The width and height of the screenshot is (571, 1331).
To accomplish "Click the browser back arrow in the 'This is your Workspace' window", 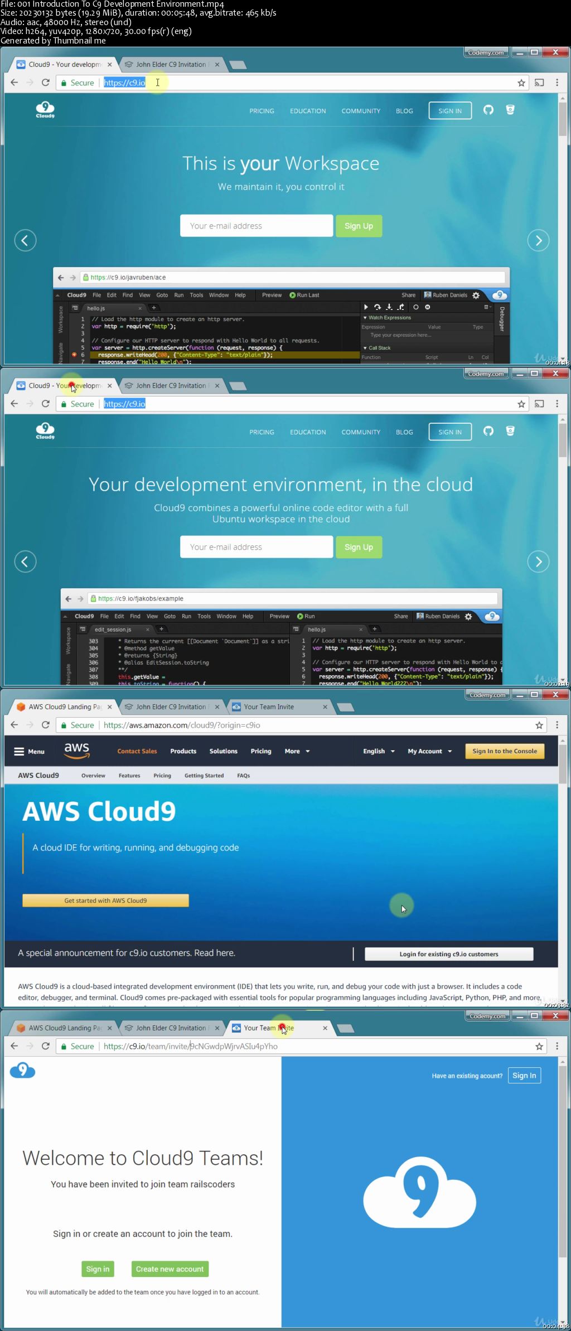I will tap(14, 83).
